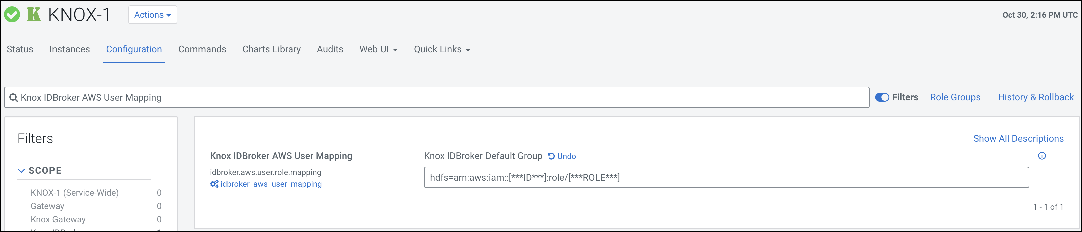Click the Knox IDBroker Default Group value field

coord(726,178)
